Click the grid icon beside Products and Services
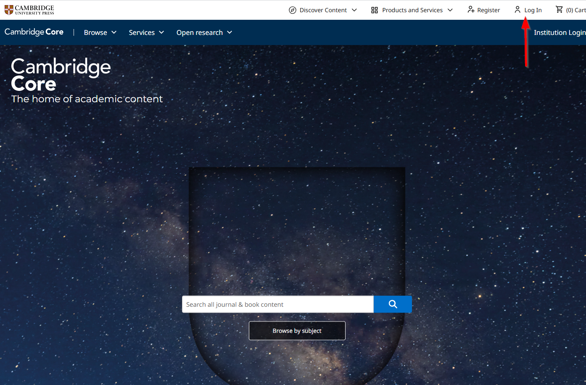The image size is (586, 385). [x=375, y=10]
